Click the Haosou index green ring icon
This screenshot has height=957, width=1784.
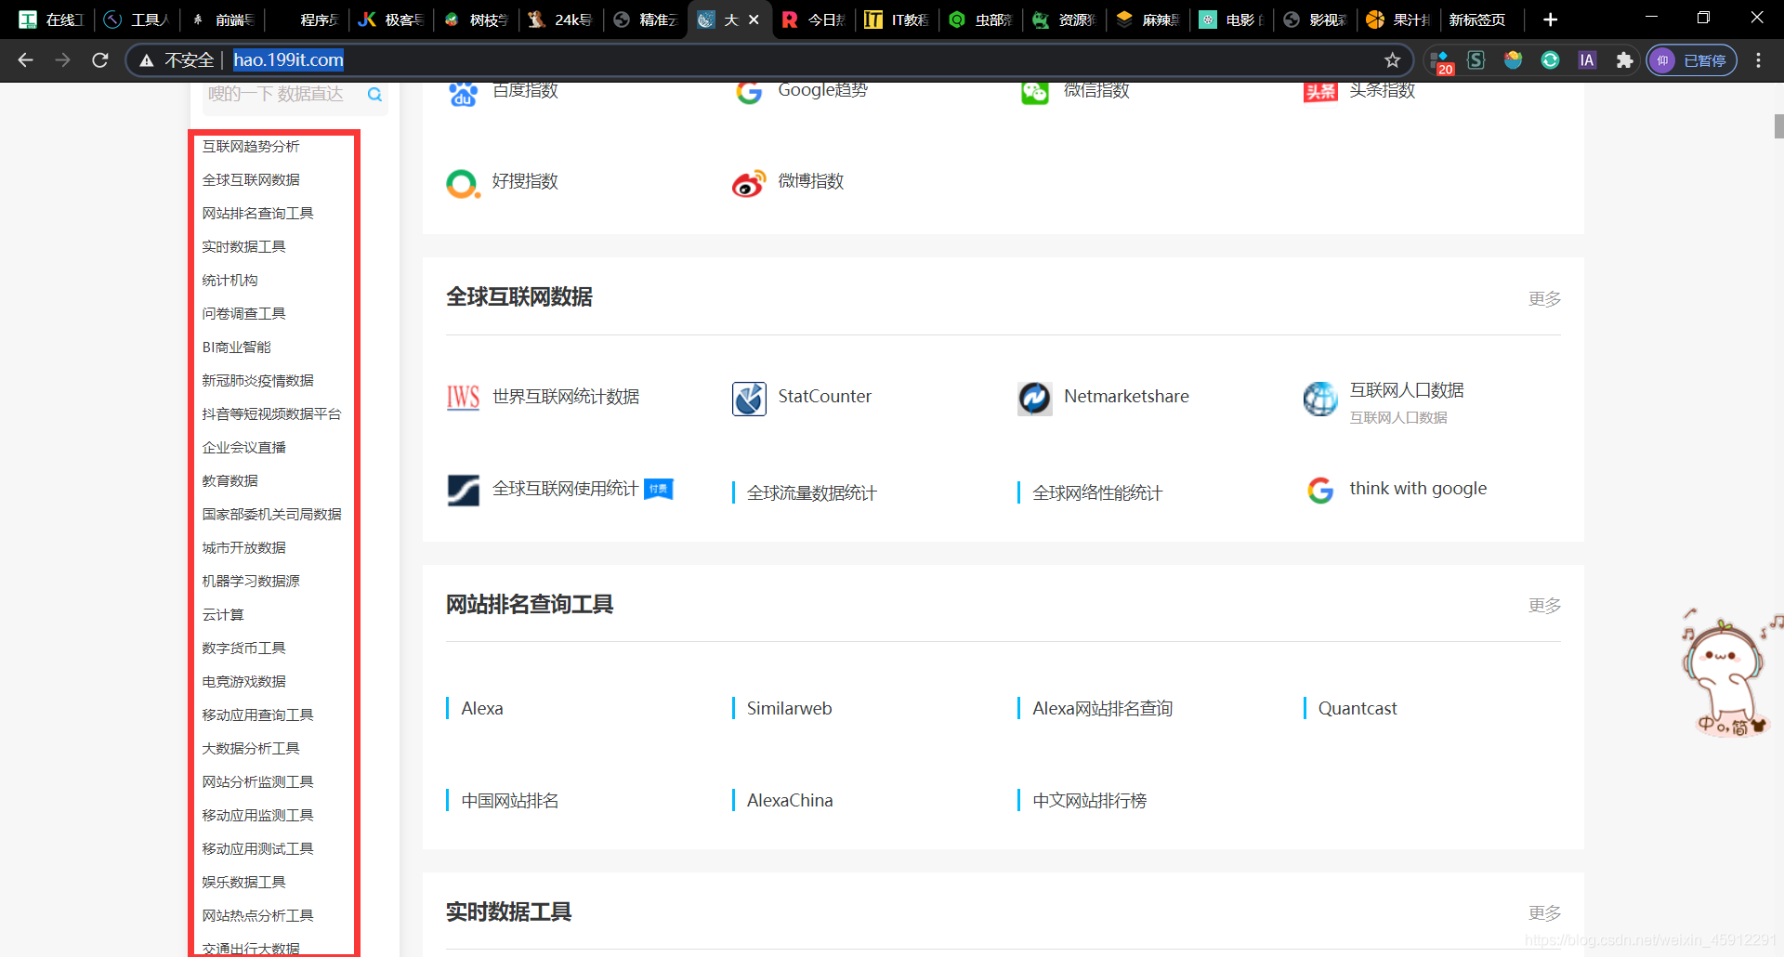click(x=463, y=183)
